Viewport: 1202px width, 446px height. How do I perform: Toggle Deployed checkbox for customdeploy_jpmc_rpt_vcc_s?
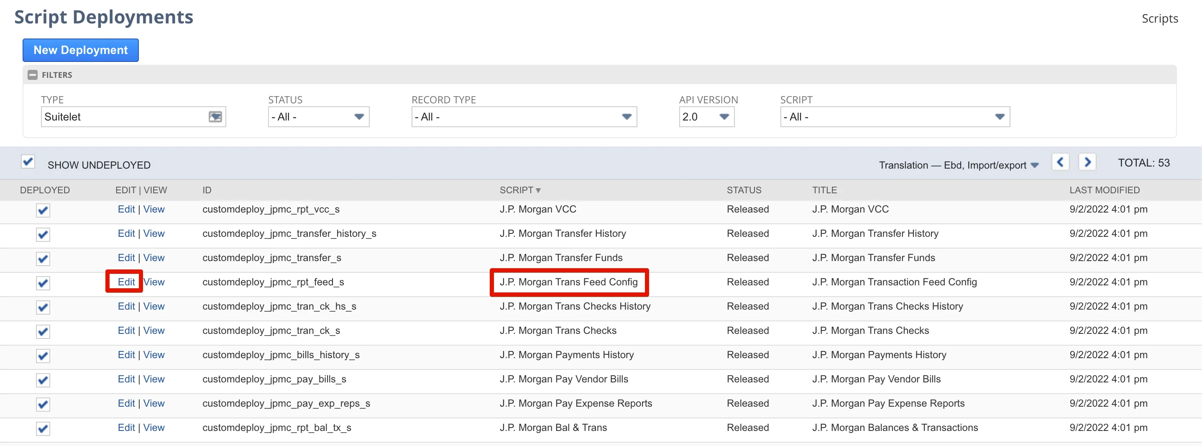pos(43,210)
